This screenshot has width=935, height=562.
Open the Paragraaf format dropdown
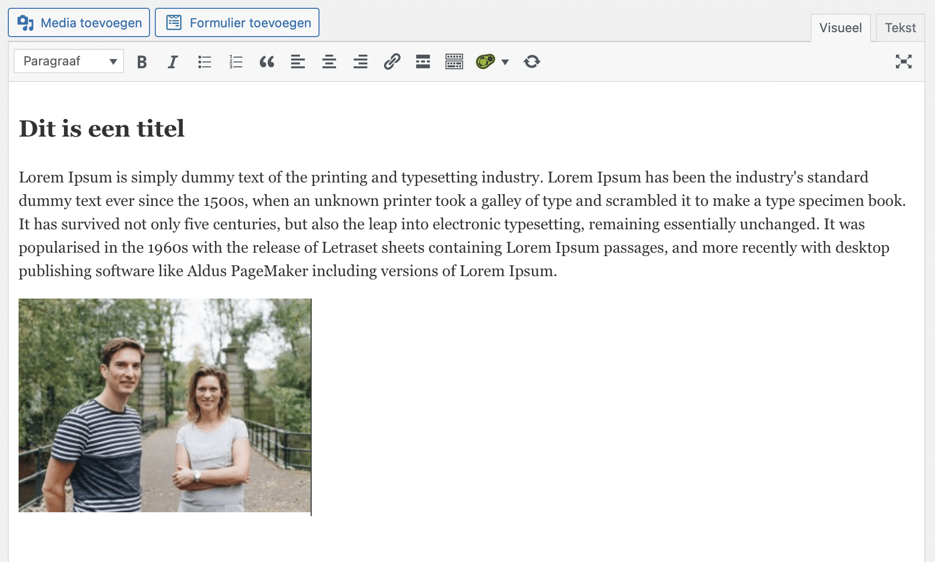[69, 61]
